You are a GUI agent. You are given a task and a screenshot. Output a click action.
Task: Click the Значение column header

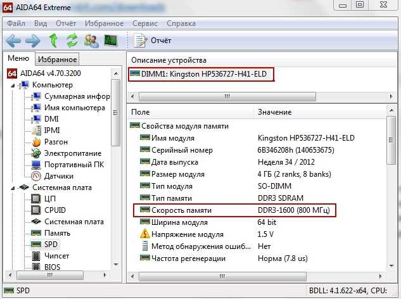coord(274,112)
